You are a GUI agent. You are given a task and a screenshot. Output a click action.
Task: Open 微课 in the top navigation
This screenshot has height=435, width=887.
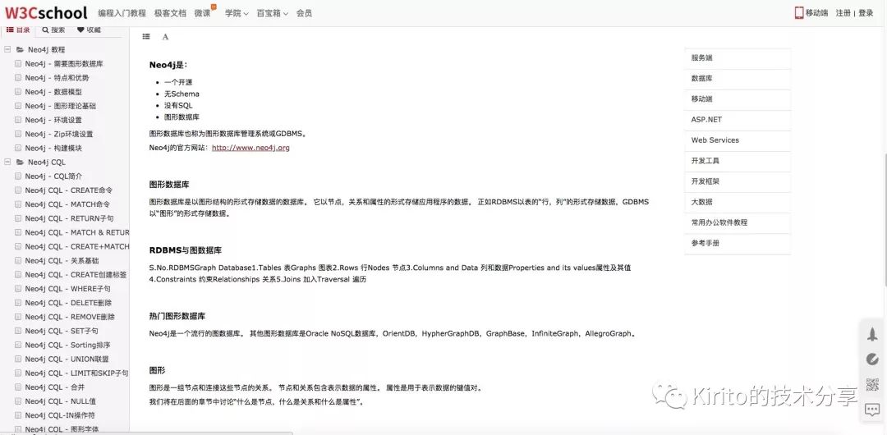coord(203,13)
